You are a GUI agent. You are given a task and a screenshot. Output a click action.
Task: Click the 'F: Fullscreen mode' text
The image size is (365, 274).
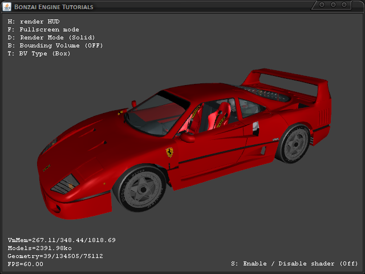click(43, 29)
